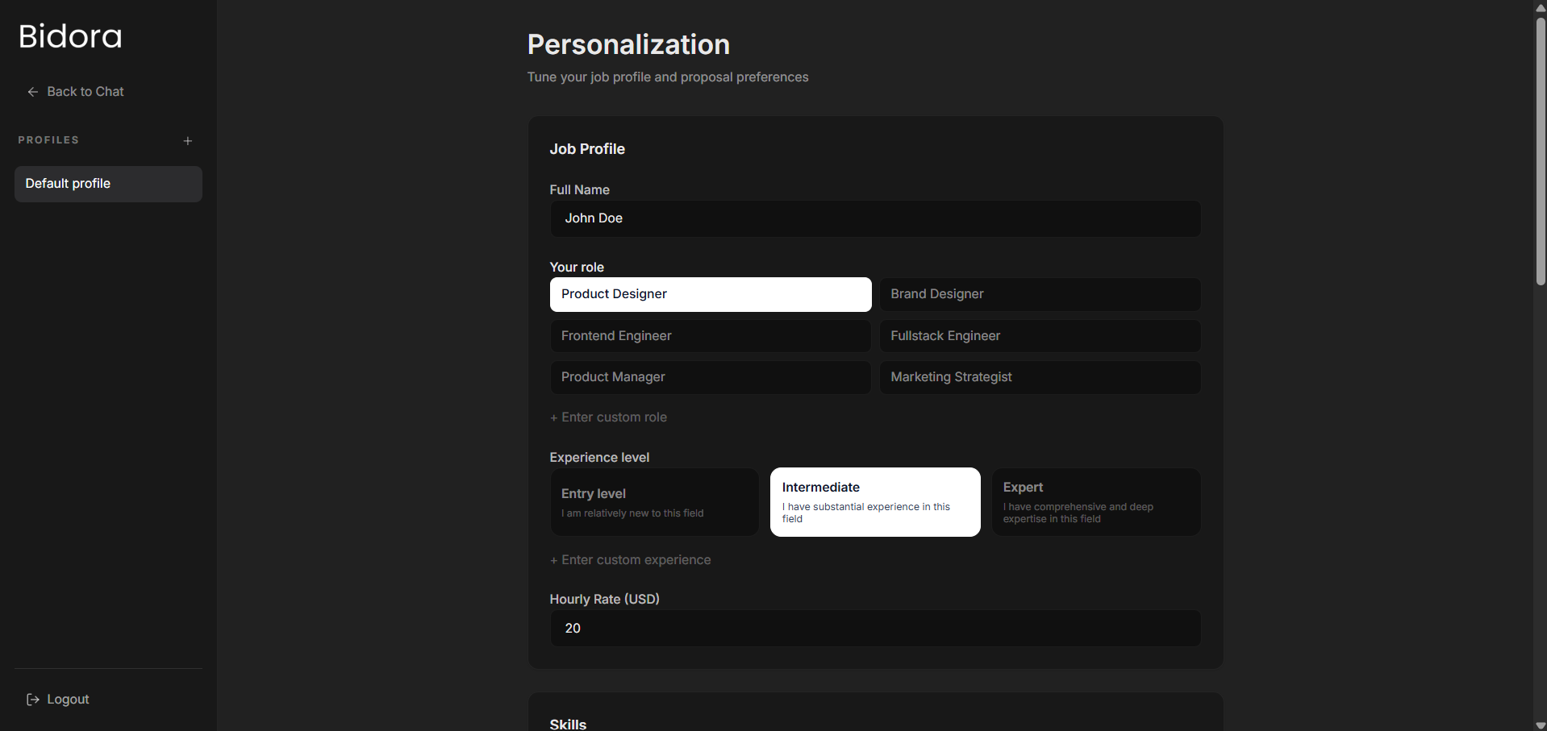Go back to chat via Back to Chat
The width and height of the screenshot is (1547, 731).
click(85, 92)
